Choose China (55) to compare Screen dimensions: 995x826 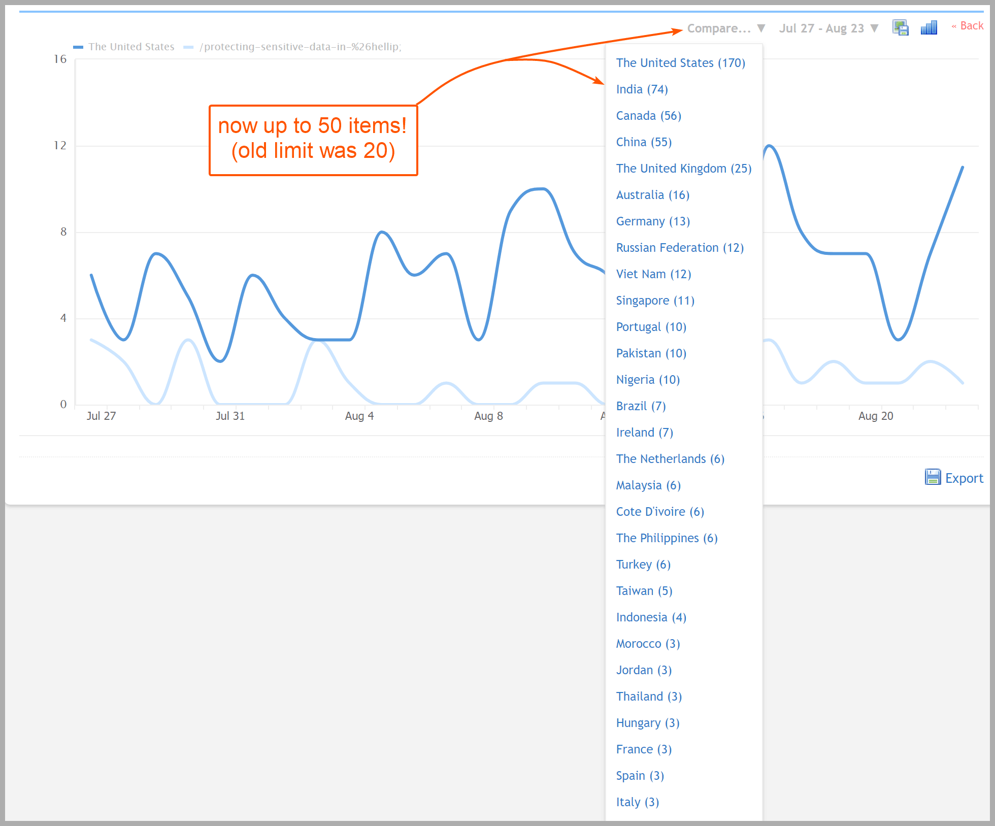(644, 142)
